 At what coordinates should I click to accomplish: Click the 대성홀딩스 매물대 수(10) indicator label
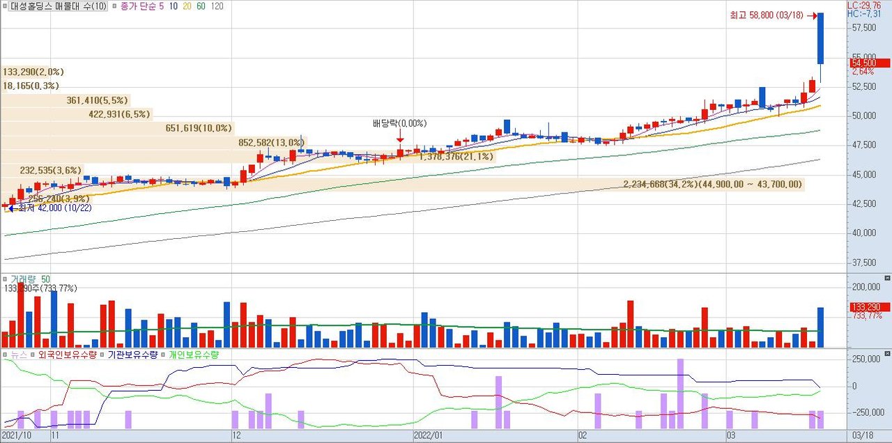59,6
